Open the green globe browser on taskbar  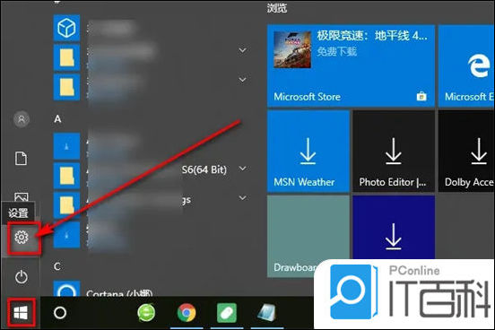pos(146,313)
